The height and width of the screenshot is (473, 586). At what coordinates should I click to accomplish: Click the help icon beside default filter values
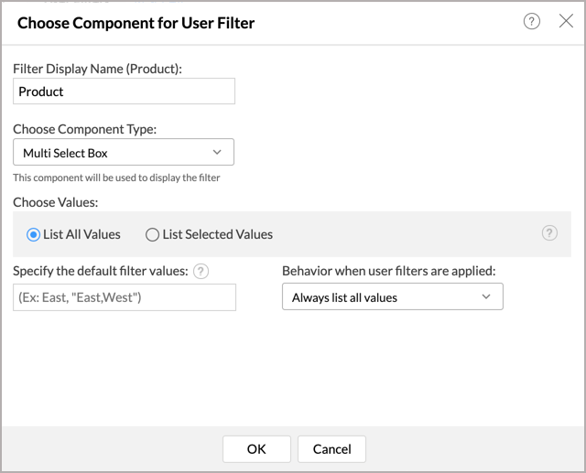coord(201,271)
